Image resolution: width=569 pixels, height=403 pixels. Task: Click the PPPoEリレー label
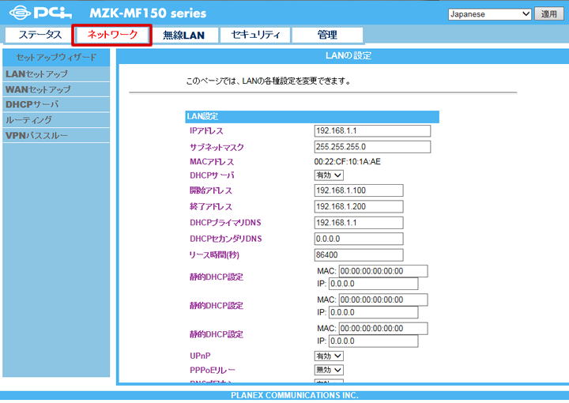coord(213,371)
